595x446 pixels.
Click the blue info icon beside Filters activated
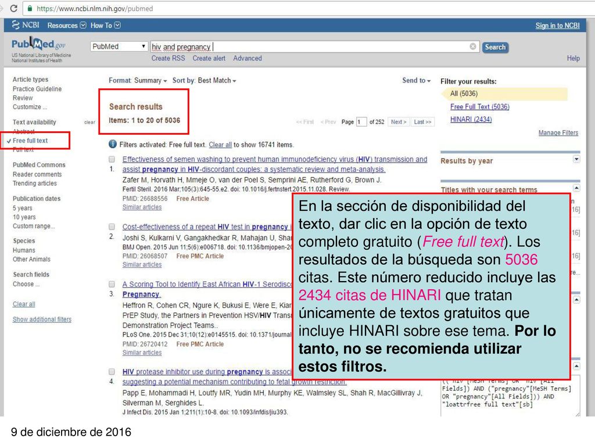click(x=113, y=144)
